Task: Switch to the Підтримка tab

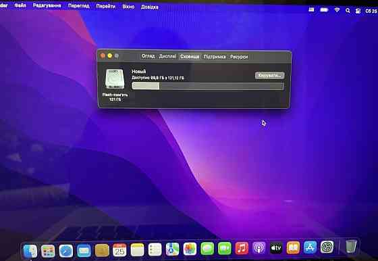Action: (x=215, y=57)
